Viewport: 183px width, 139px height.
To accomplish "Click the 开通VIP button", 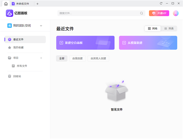I will coord(159,13).
